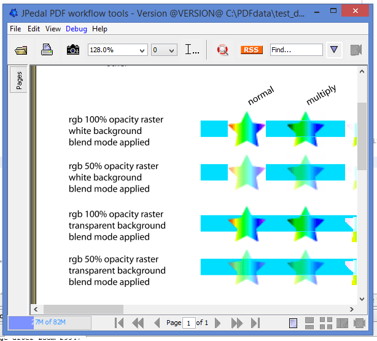Toggle single page view mode
The width and height of the screenshot is (377, 341).
[x=293, y=323]
